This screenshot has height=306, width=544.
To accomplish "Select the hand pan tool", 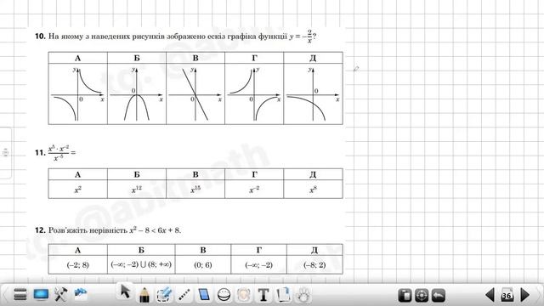I will (303, 295).
